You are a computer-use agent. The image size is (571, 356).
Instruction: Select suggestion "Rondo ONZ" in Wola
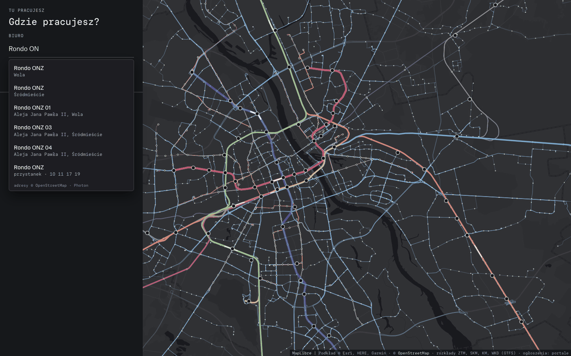click(71, 71)
